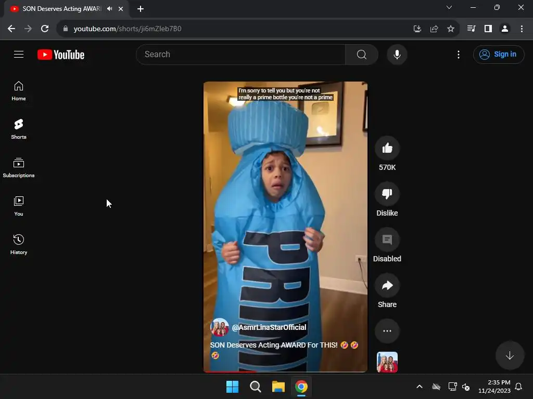The width and height of the screenshot is (533, 399).
Task: Click the Sign in button
Action: 498,54
